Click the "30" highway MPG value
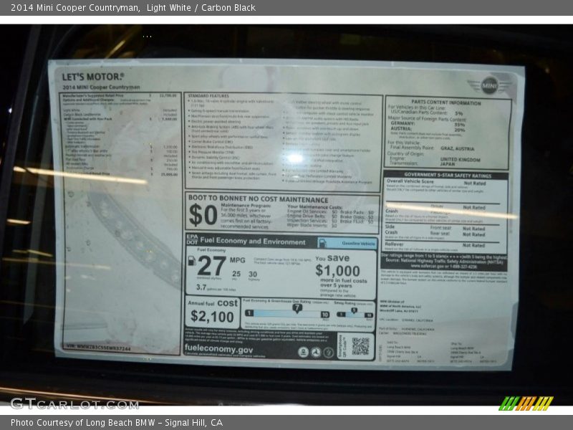The width and height of the screenshot is (573, 430). [x=253, y=274]
